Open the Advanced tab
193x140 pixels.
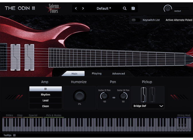point(119,74)
